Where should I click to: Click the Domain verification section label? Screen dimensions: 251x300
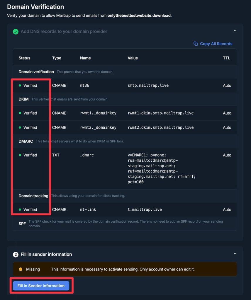coord(36,72)
